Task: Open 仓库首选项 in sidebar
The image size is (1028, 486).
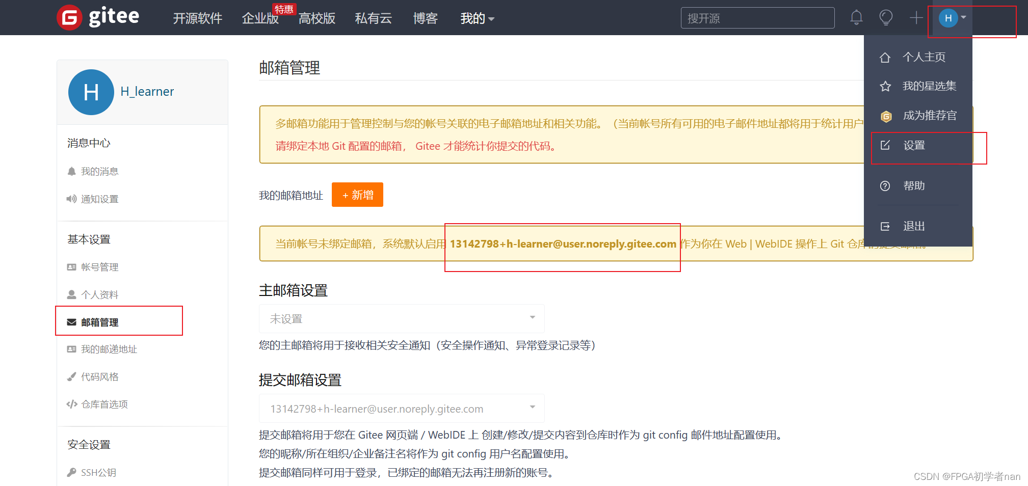Action: point(104,404)
